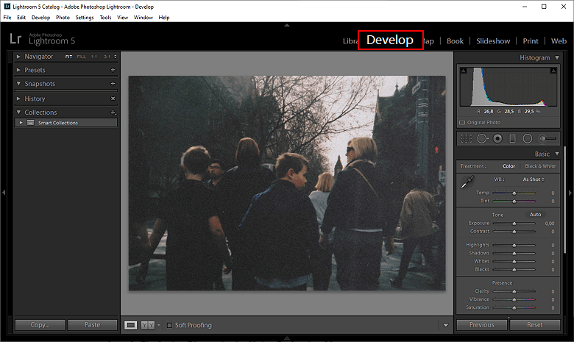Expand the History panel
This screenshot has height=342, width=574.
coord(18,99)
